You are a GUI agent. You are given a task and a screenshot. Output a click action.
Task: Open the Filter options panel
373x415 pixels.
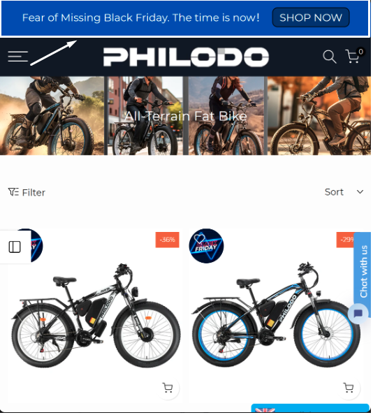tap(27, 192)
